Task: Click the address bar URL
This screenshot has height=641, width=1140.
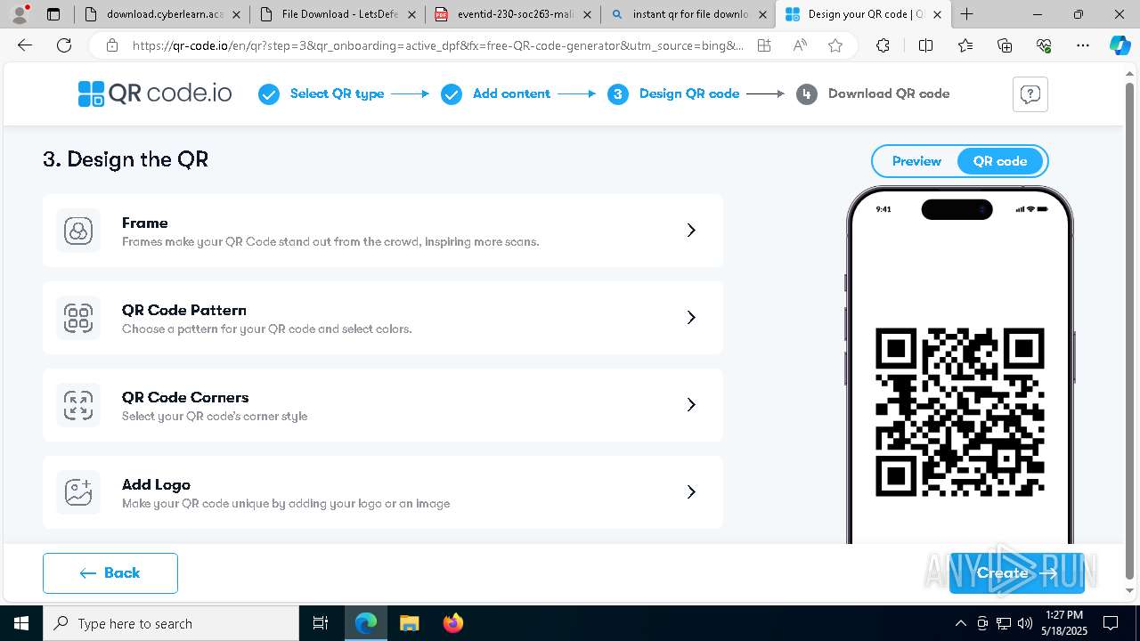Action: coord(437,45)
